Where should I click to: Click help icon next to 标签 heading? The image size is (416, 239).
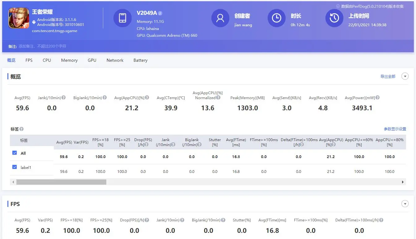[x=21, y=129]
